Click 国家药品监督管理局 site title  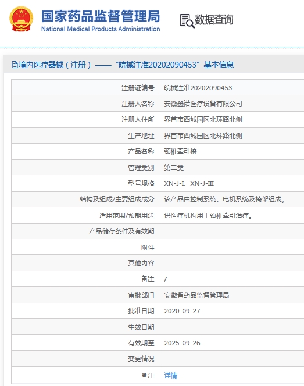[x=101, y=16]
